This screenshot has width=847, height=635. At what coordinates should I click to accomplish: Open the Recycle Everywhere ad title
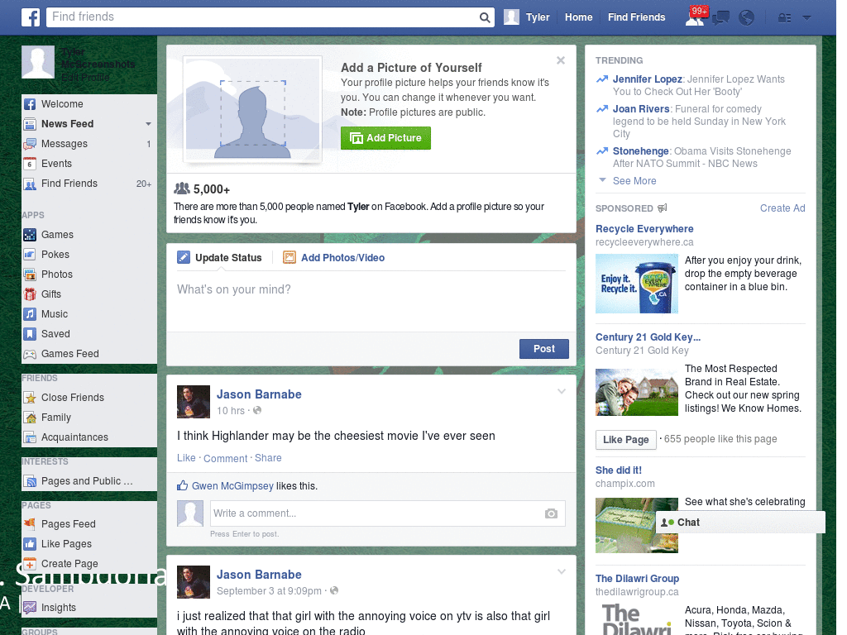pyautogui.click(x=644, y=229)
